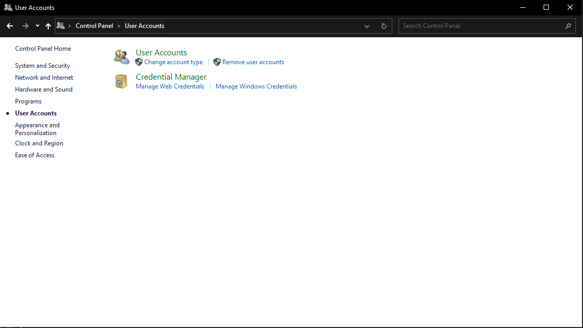Expand the chevron before Control Panel breadcrumb
This screenshot has height=328, width=583.
(x=69, y=26)
